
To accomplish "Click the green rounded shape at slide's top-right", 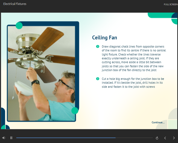I will pos(160,15).
